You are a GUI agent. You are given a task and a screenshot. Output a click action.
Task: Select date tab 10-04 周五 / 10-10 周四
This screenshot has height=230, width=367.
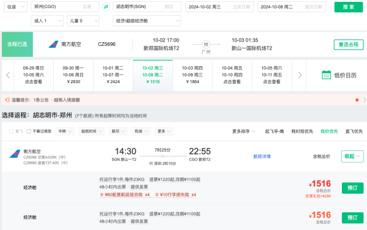232,75
